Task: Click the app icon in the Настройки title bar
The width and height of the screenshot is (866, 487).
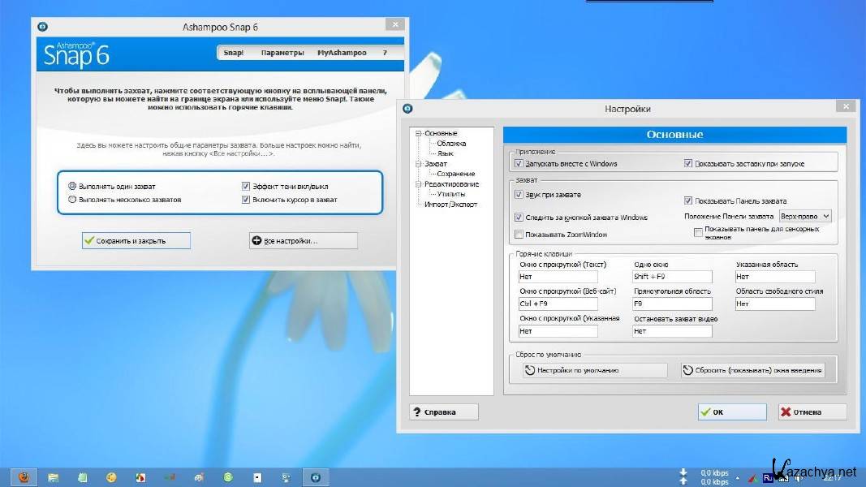Action: coord(407,108)
